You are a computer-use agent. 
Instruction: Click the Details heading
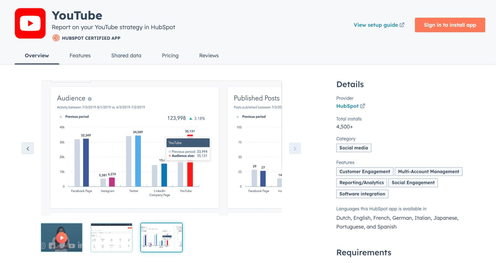pyautogui.click(x=350, y=84)
